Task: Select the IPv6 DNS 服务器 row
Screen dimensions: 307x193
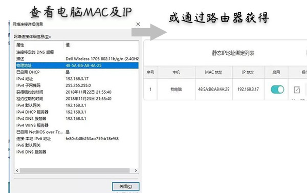Action: click(77, 152)
